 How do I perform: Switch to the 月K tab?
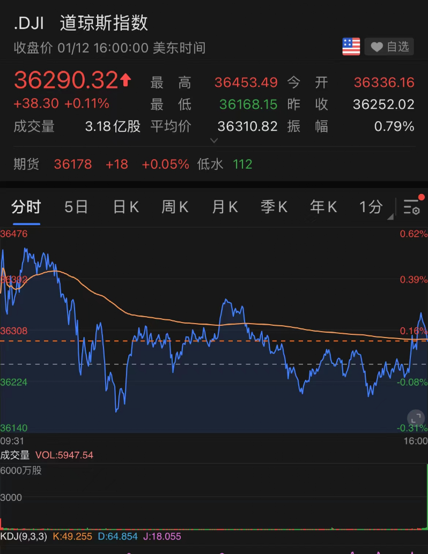[x=225, y=207]
